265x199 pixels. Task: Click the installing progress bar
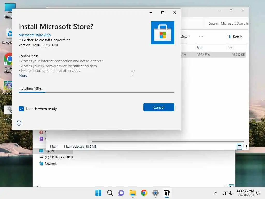pyautogui.click(x=96, y=92)
